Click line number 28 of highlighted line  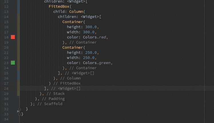(x=6, y=89)
